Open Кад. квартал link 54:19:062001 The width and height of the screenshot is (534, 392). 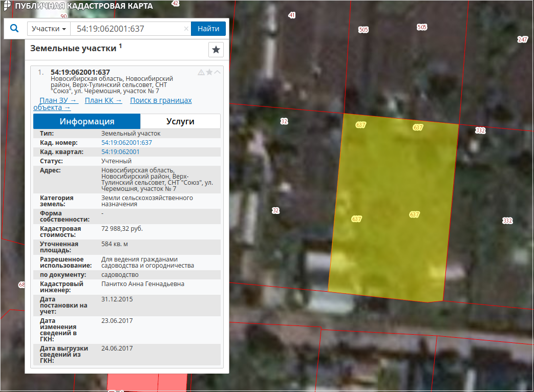tap(120, 152)
